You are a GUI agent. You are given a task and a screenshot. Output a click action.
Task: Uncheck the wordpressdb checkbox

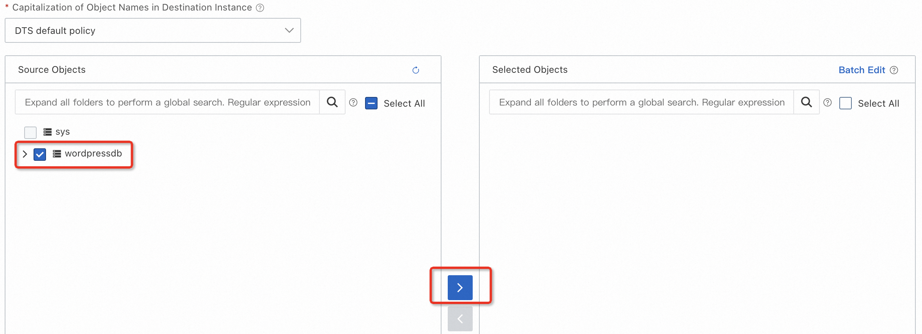[x=40, y=154]
